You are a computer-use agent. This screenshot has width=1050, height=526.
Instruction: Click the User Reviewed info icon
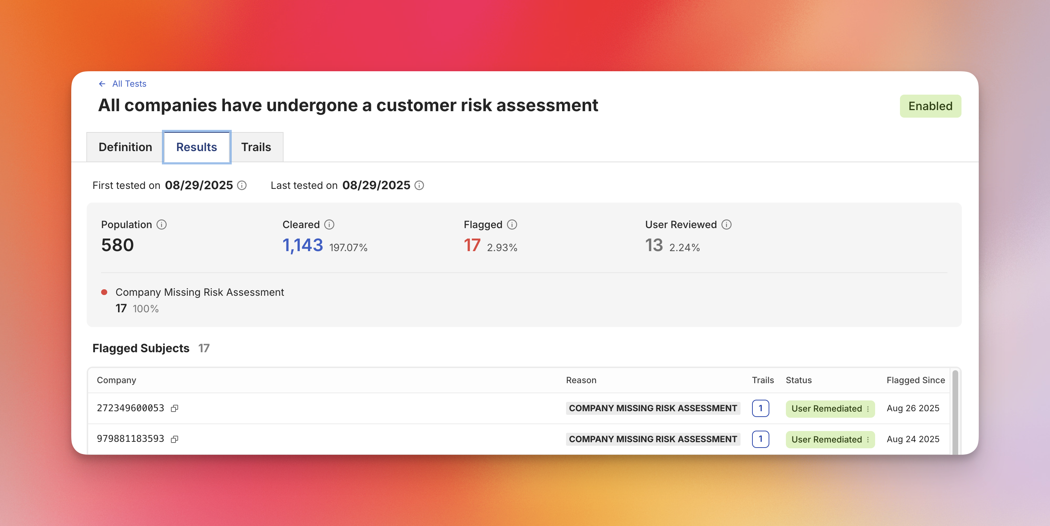[x=727, y=225]
